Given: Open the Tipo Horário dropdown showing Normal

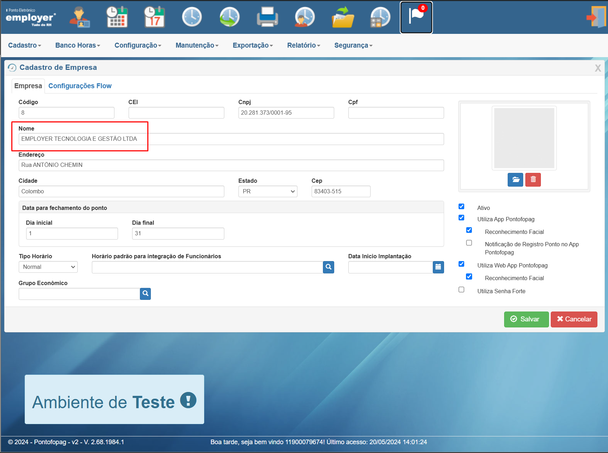Looking at the screenshot, I should [48, 267].
